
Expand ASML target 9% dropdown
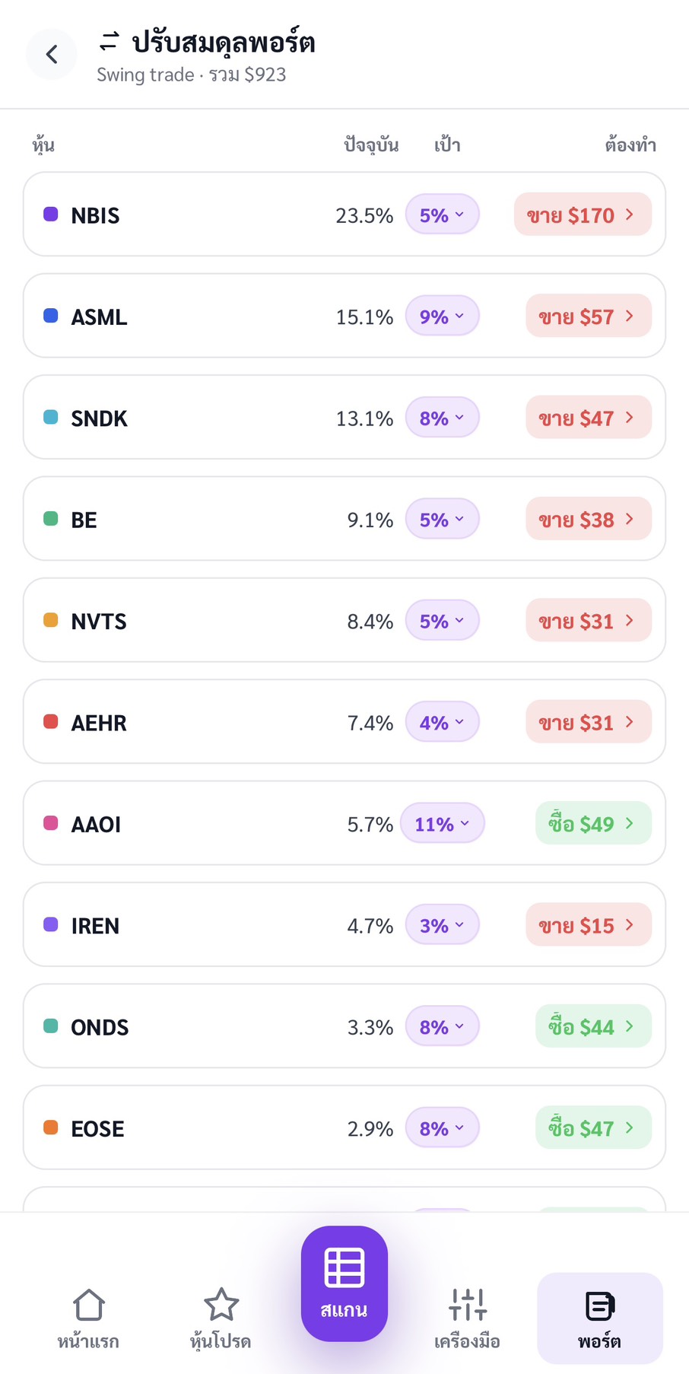click(442, 316)
